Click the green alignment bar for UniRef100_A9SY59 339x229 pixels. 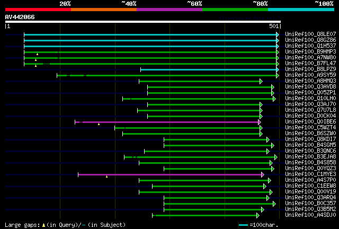[167, 76]
